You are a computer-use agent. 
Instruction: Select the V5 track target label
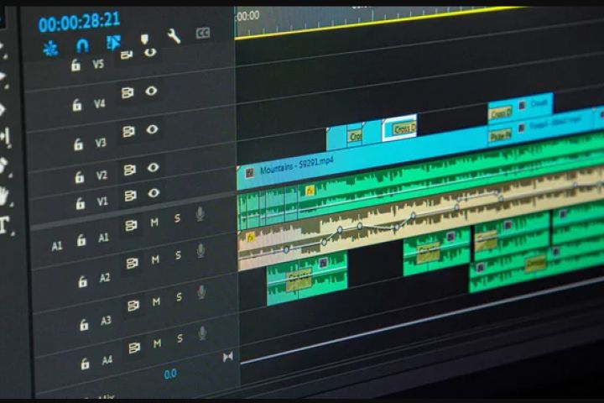[x=98, y=64]
